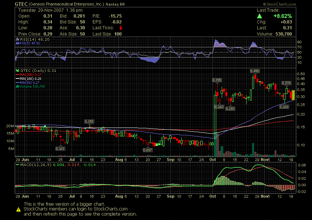Click the white MA(100) legend line swatch
The image size is (312, 220).
(17, 78)
